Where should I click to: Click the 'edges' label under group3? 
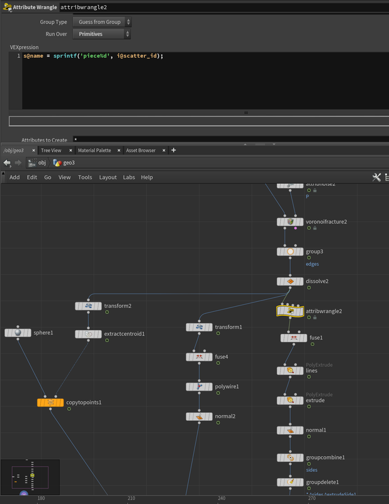(x=312, y=264)
